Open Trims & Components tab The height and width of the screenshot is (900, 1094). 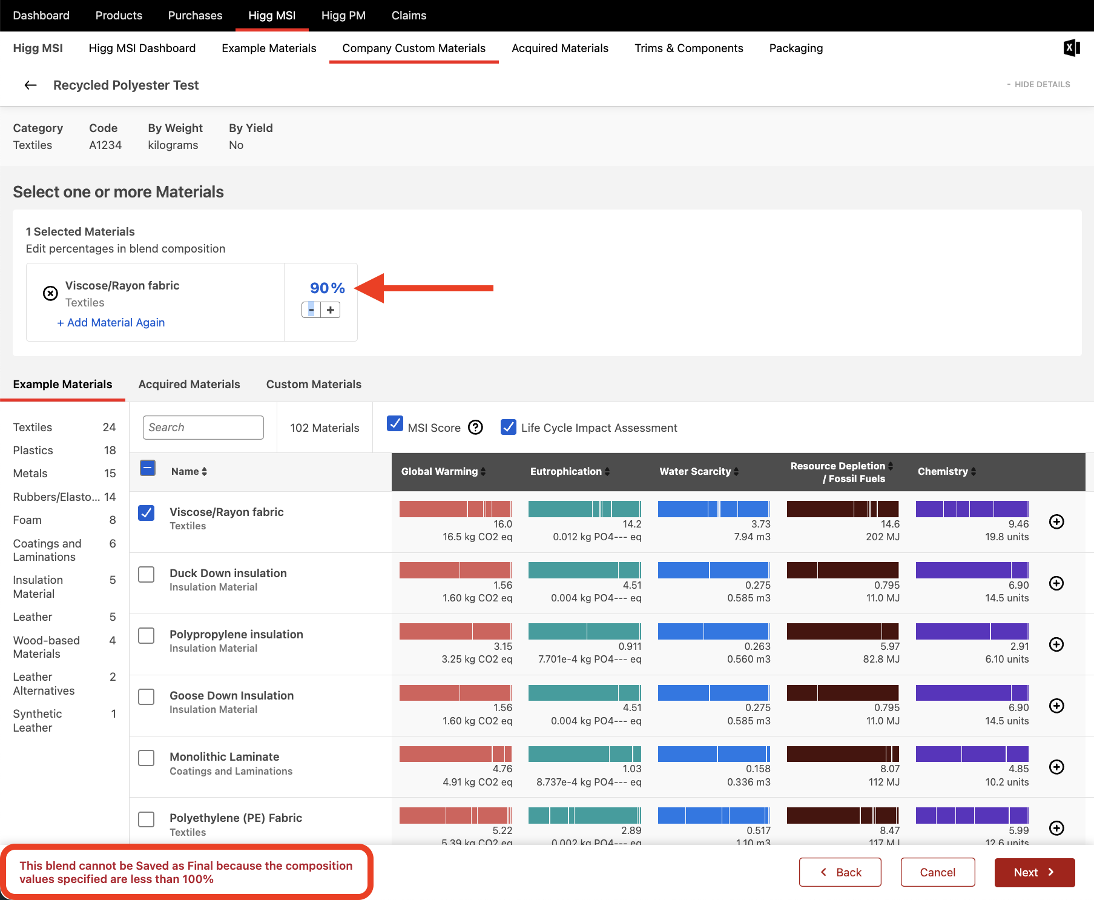[689, 48]
